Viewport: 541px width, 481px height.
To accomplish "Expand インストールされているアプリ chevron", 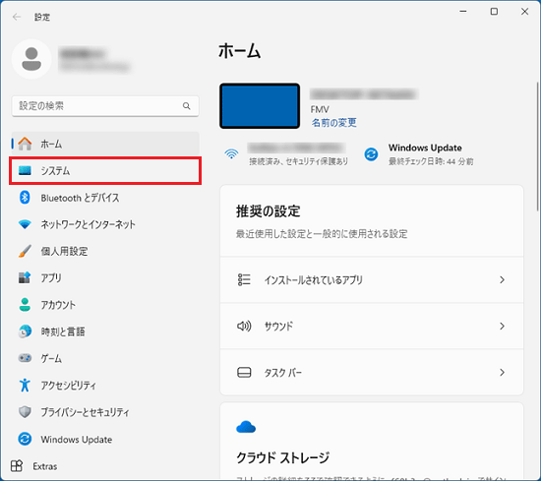I will click(x=502, y=279).
